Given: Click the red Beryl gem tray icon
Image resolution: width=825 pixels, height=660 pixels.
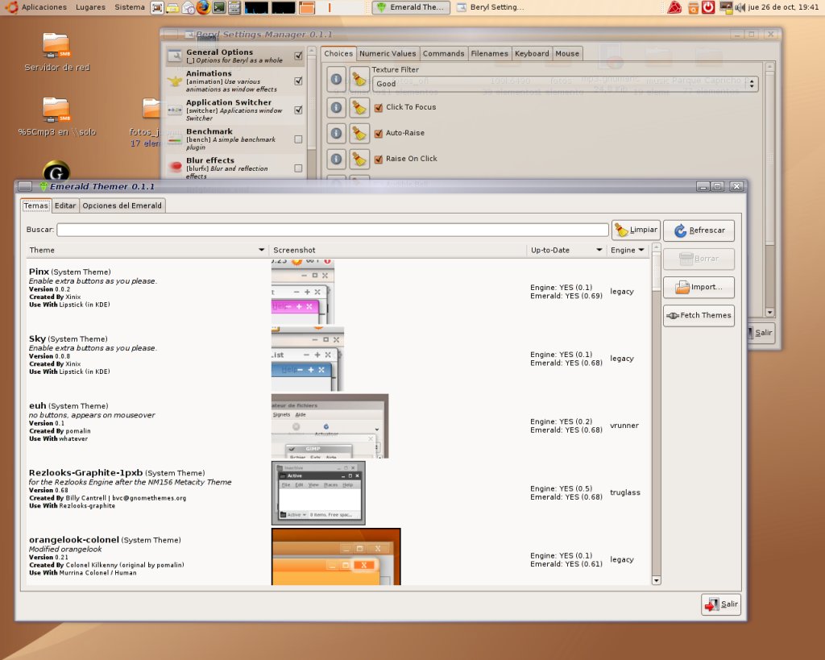Looking at the screenshot, I should click(674, 7).
